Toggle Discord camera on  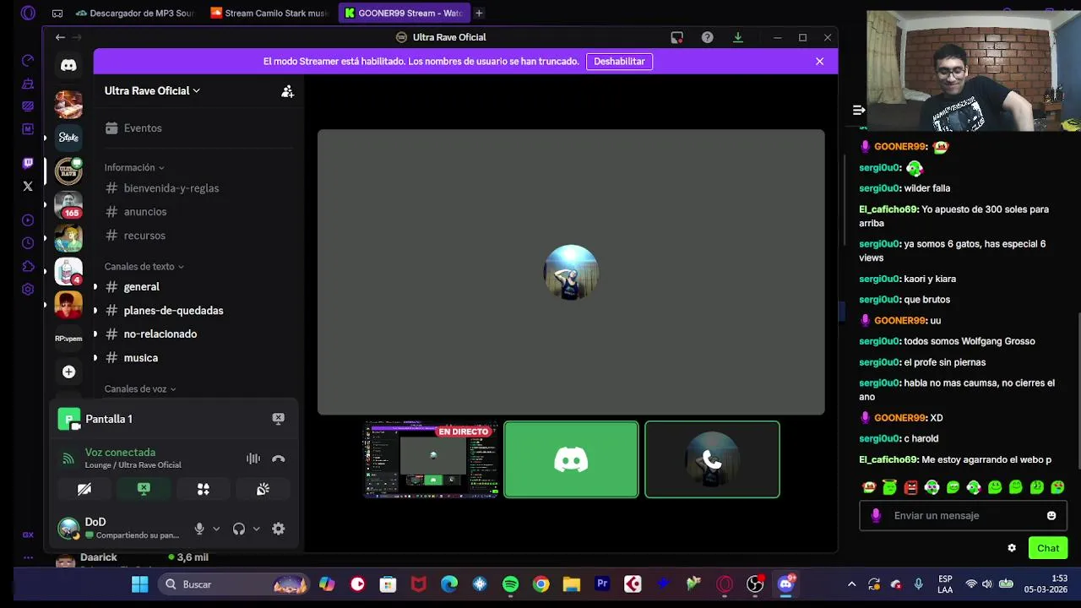click(x=84, y=489)
